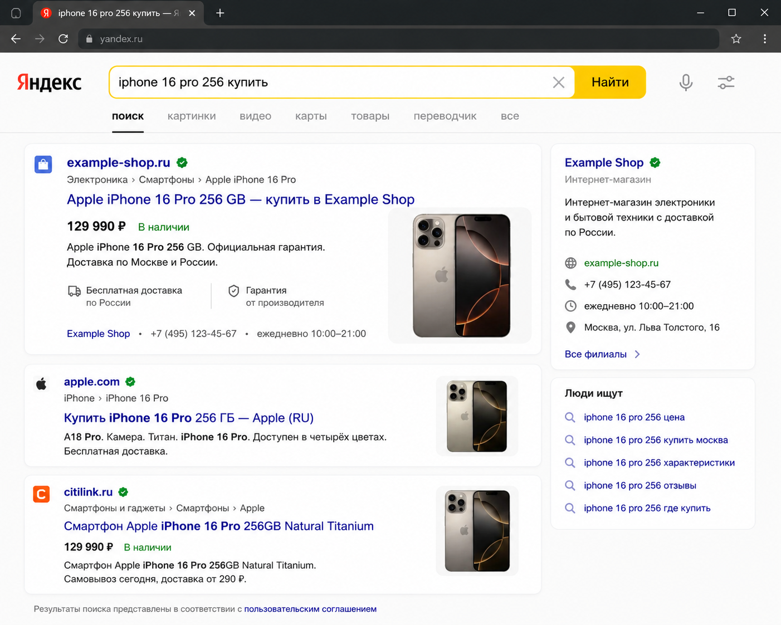Open 'пользовательским соглашением' link
The height and width of the screenshot is (625, 781).
coord(310,609)
